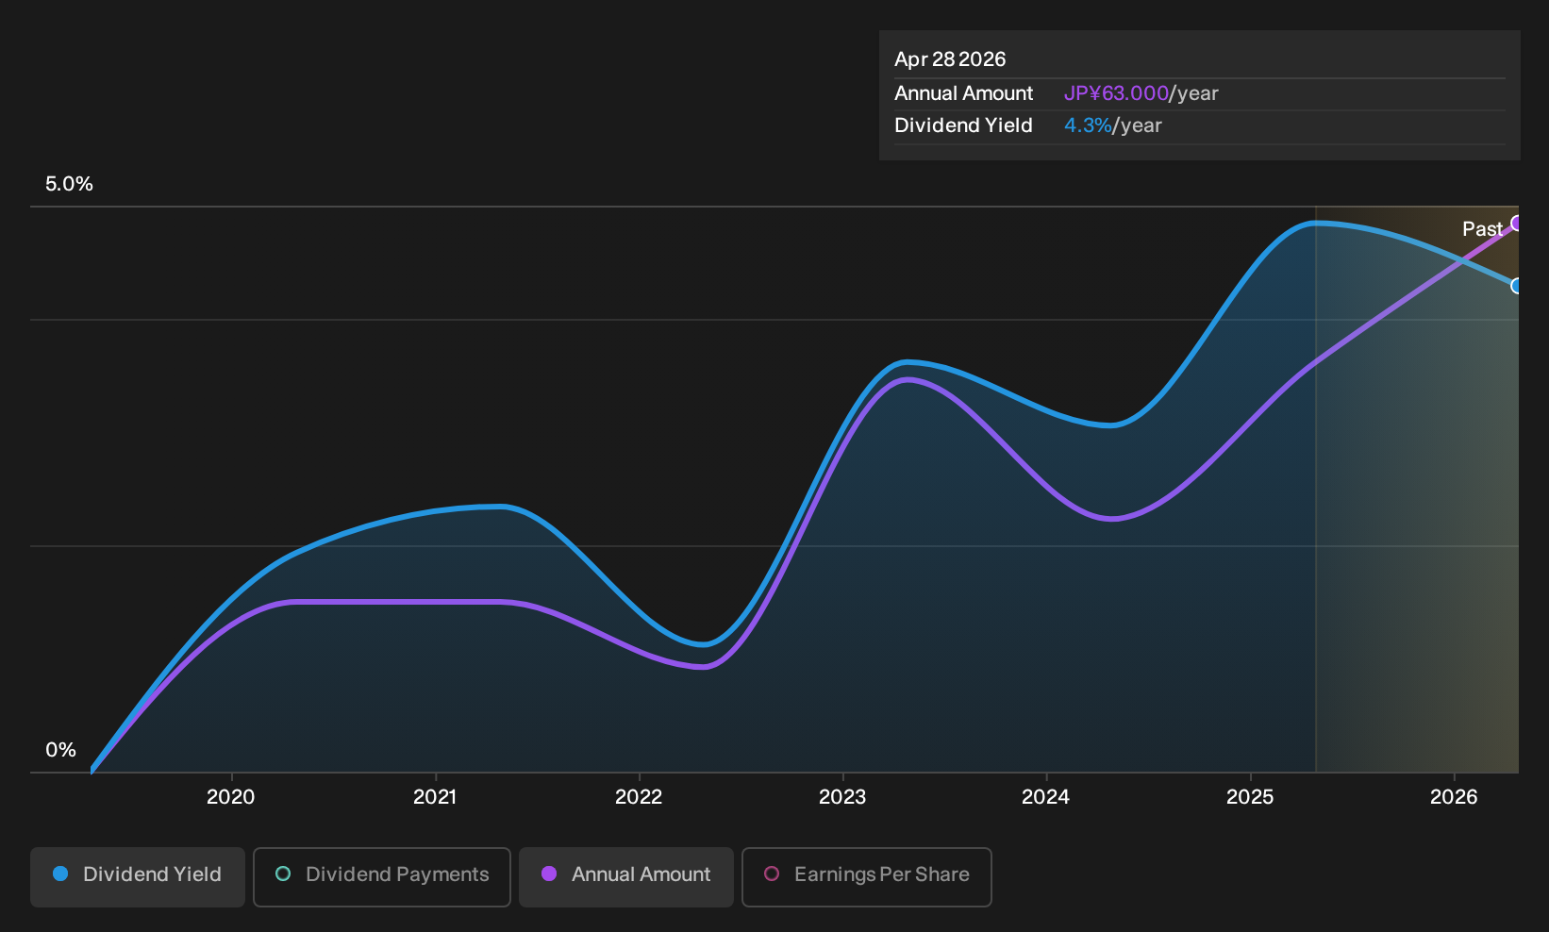Click the 2023 x-axis label
The height and width of the screenshot is (932, 1549).
click(842, 797)
